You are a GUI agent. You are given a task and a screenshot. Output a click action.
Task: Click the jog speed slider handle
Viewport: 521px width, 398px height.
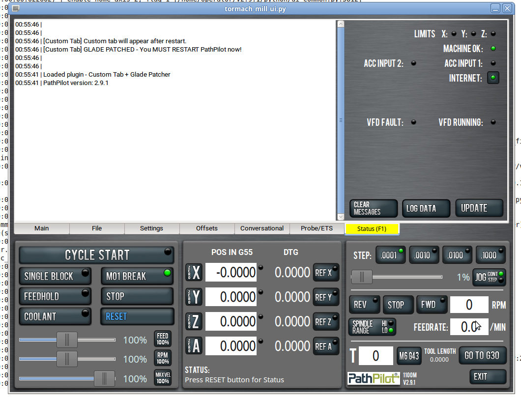point(362,277)
